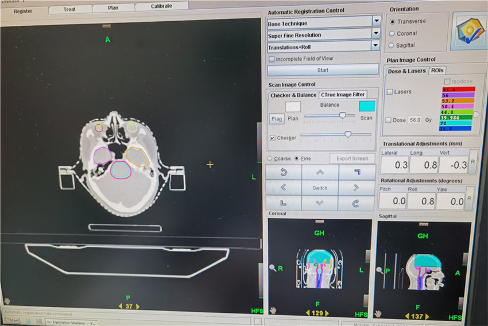Click the Dose 56.0 Gy input field

click(415, 120)
